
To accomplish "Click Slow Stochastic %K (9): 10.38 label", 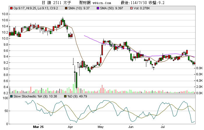I will click(35, 96).
